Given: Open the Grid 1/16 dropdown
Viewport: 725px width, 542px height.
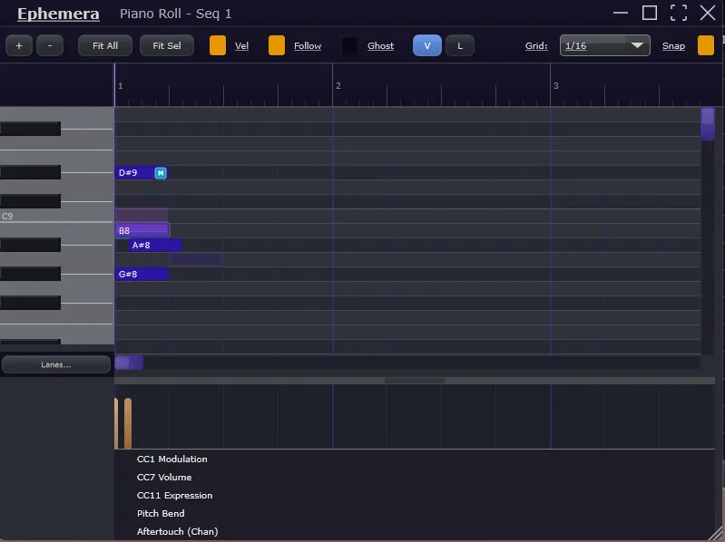Looking at the screenshot, I should (x=604, y=45).
